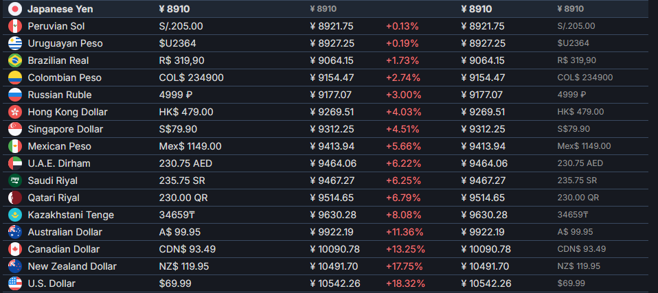
Task: Click the Uruguay flag icon
Action: point(14,43)
